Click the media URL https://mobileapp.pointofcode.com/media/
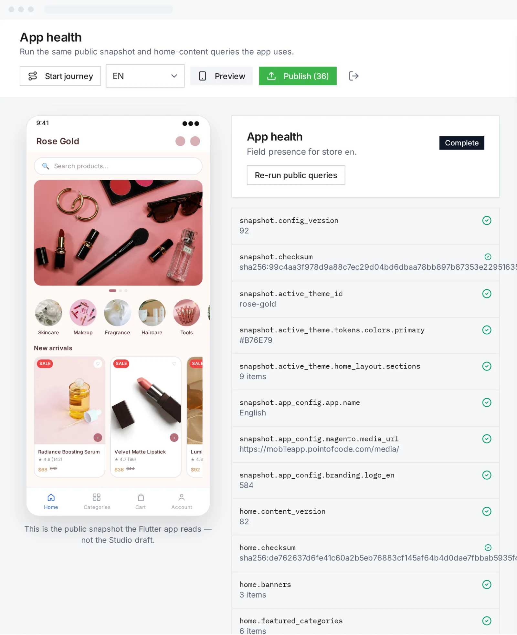Image resolution: width=517 pixels, height=635 pixels. click(319, 449)
